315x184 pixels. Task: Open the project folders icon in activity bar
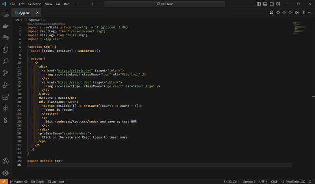6,38
